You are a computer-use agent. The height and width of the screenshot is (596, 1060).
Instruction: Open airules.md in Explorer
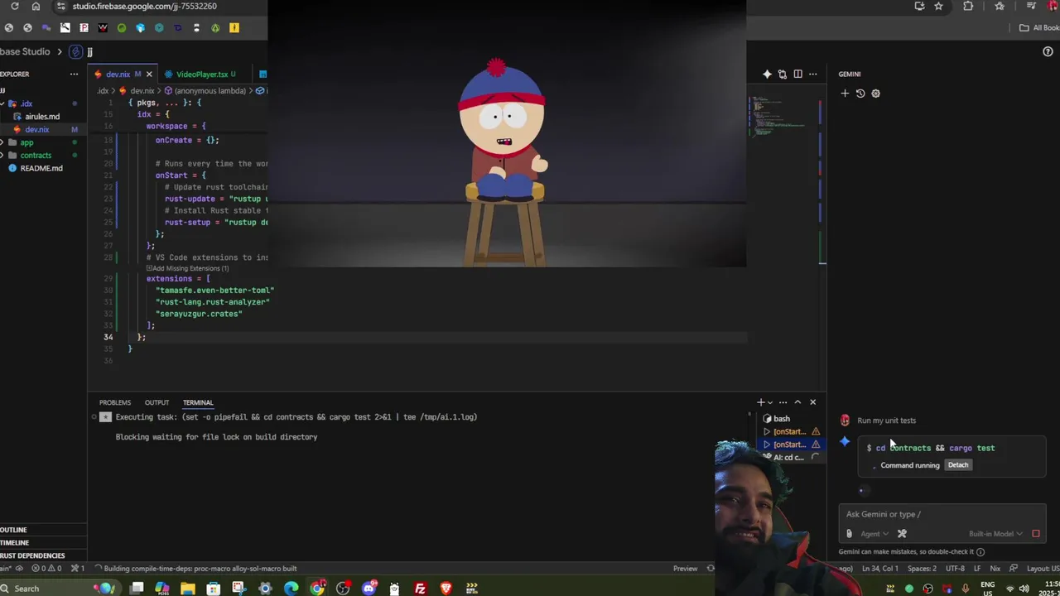42,117
